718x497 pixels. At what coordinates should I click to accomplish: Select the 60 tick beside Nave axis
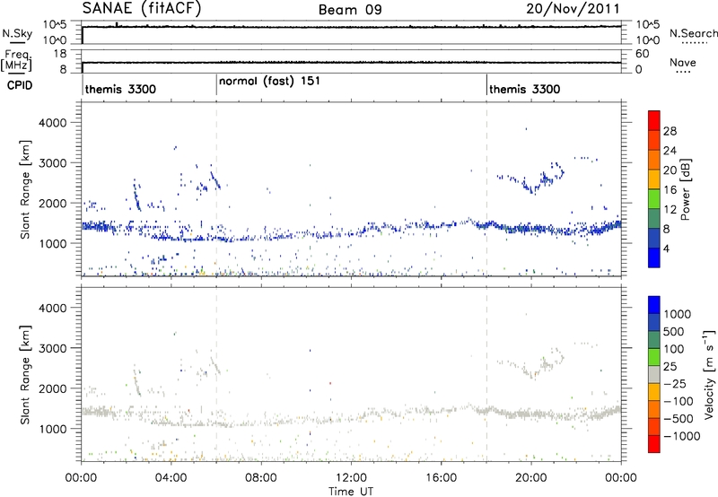pos(643,54)
